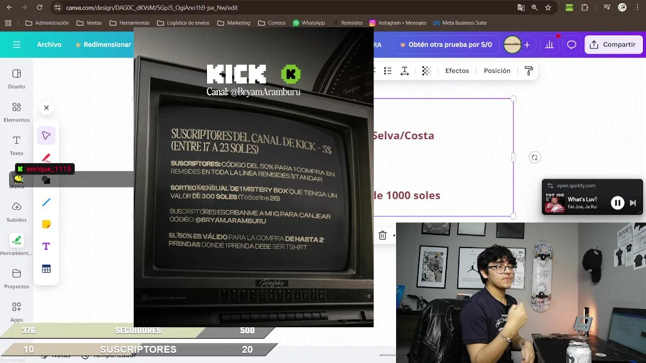Go back in the browser
Screen dimensions: 646x363
coord(9,8)
